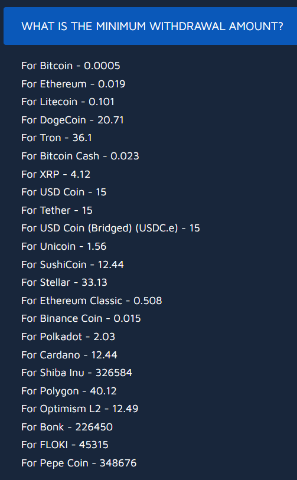Click the Tether 15 entry

[x=57, y=210]
